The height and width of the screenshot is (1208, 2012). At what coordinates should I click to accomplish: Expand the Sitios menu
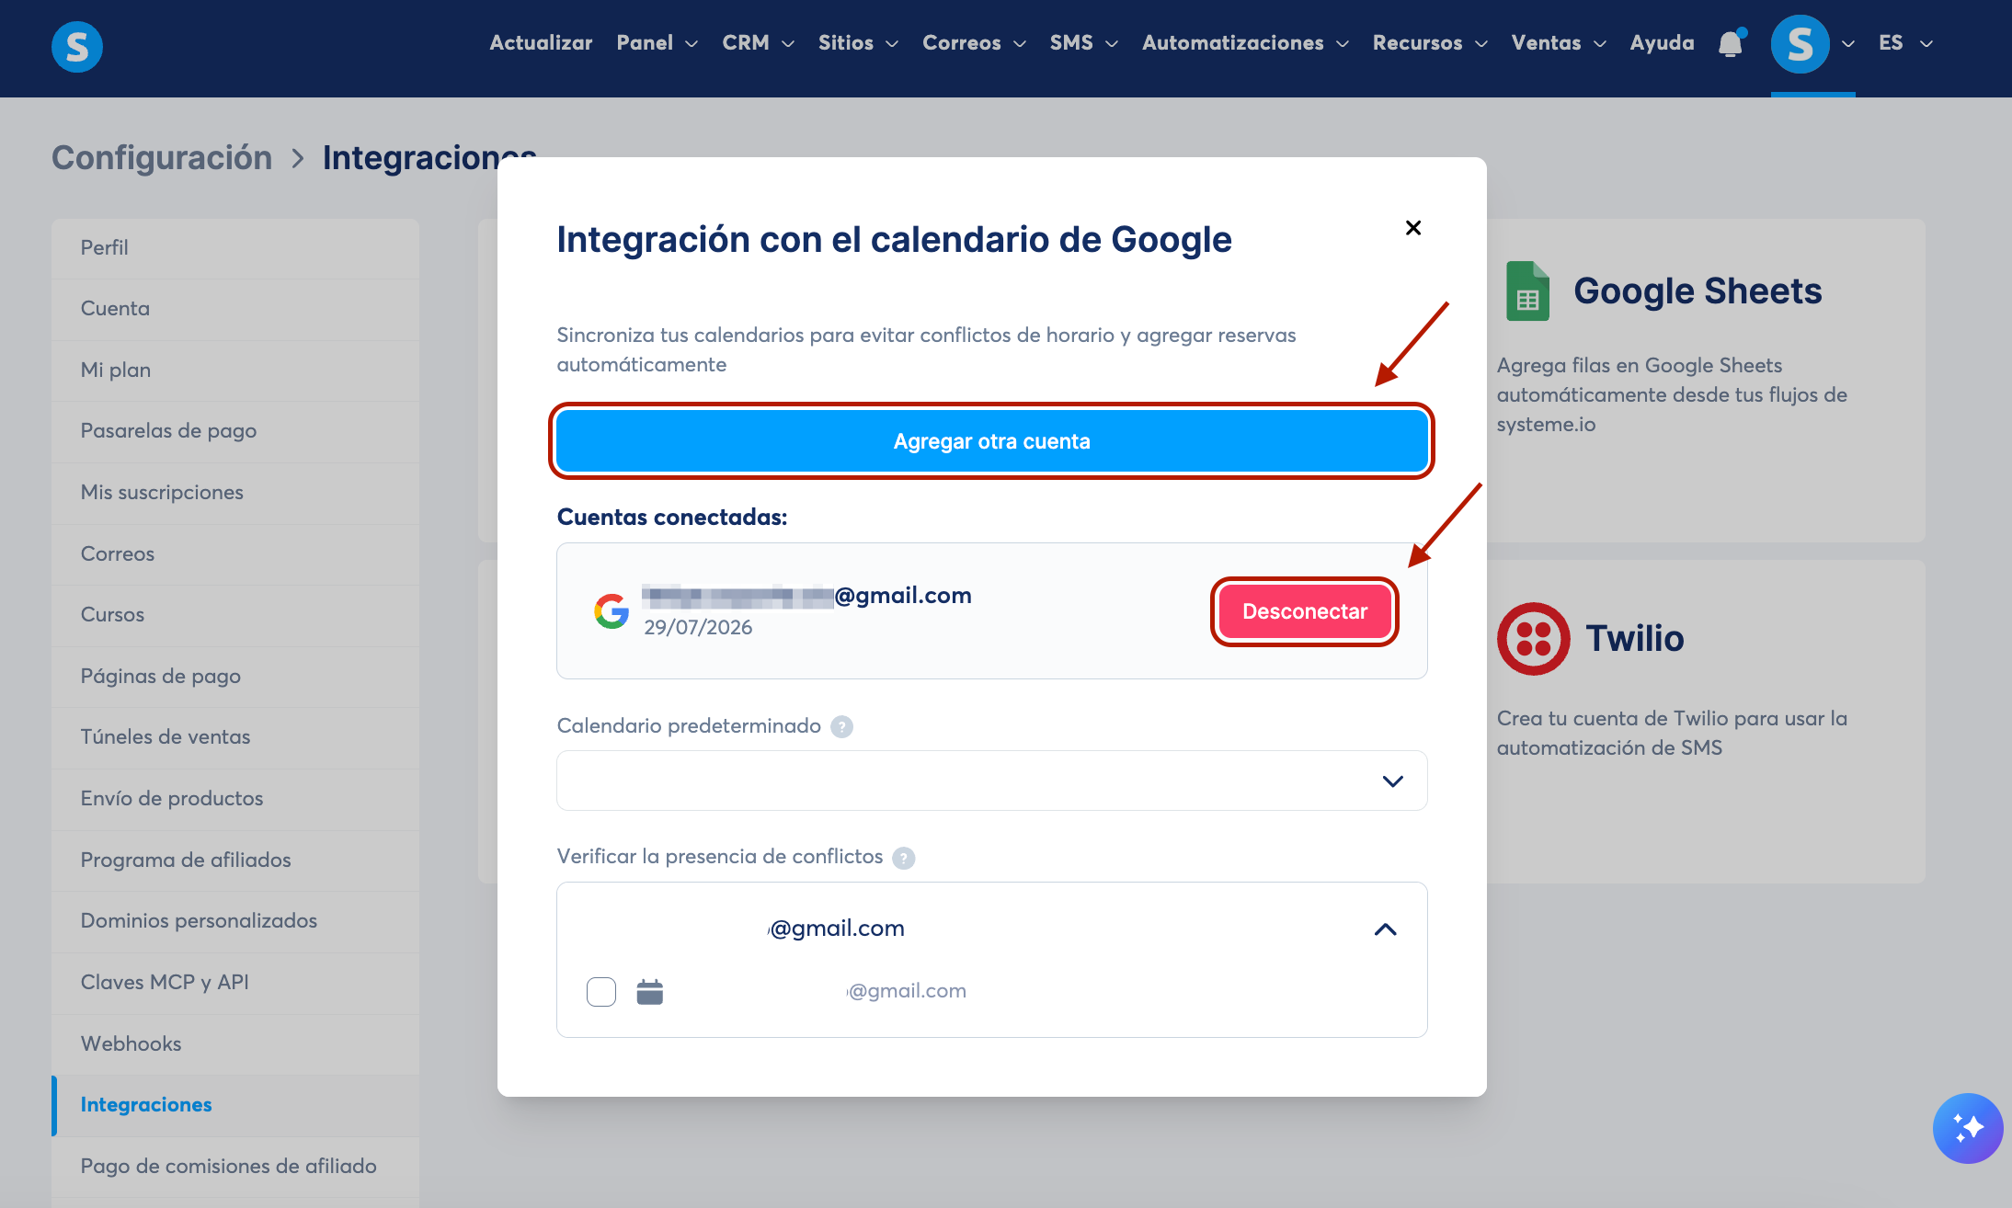click(858, 43)
